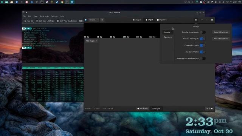Click the Wi-Fi network icon in system tray
The image size is (242, 136).
[x=227, y=2]
